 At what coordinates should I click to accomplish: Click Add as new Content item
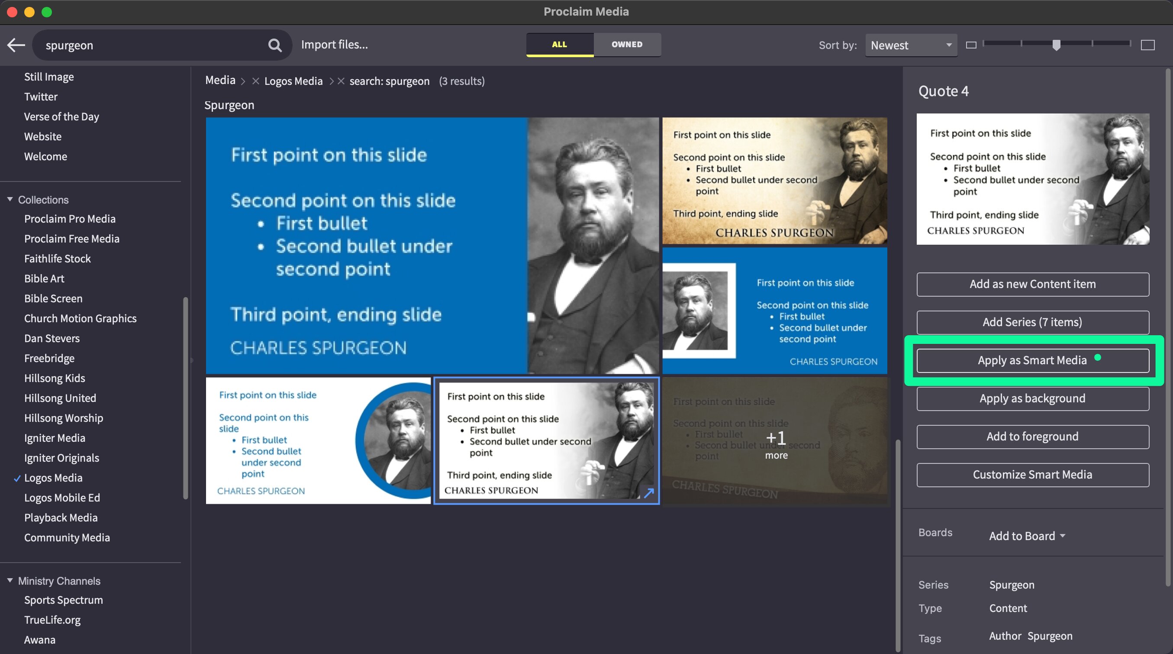[x=1032, y=284]
